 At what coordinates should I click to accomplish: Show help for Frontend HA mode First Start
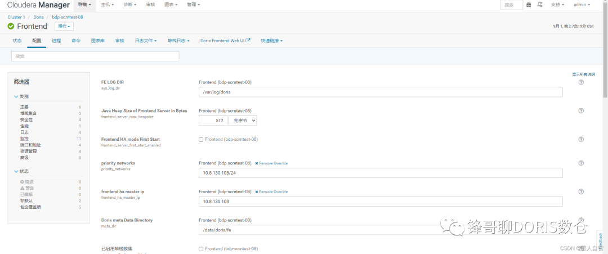click(x=581, y=139)
